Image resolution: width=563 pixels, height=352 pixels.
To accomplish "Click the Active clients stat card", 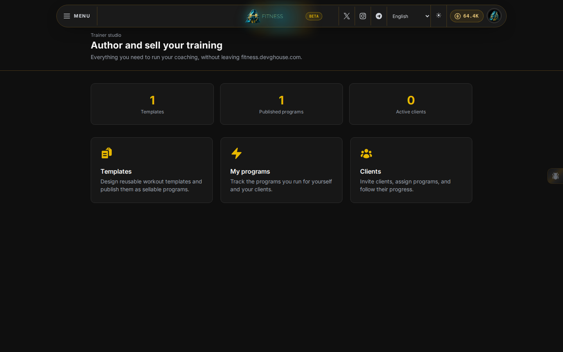I will tap(411, 104).
